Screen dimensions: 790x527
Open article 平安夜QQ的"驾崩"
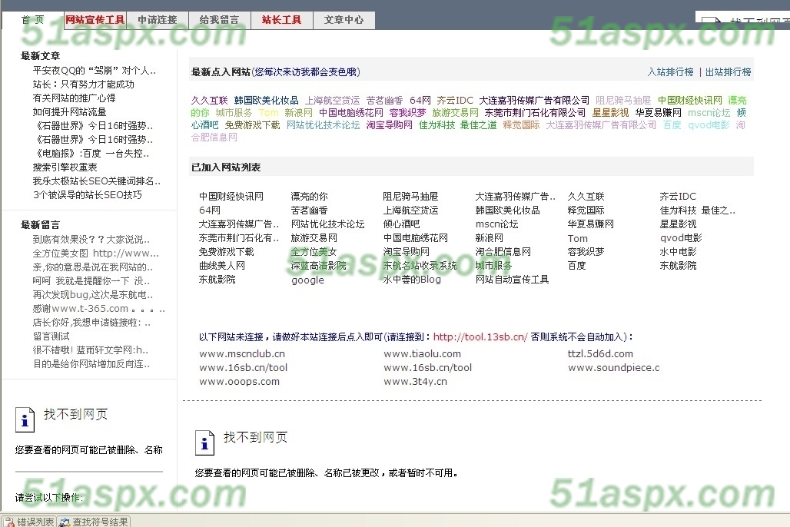pos(95,71)
